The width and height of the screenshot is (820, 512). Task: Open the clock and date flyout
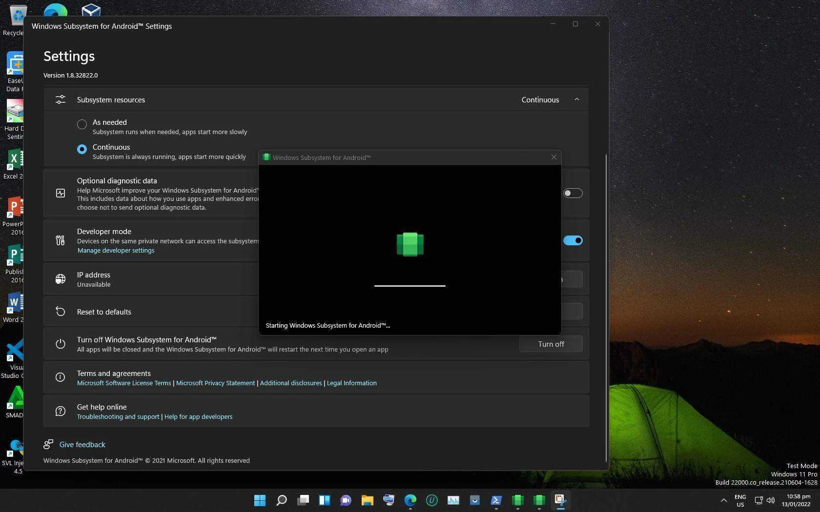tap(796, 500)
